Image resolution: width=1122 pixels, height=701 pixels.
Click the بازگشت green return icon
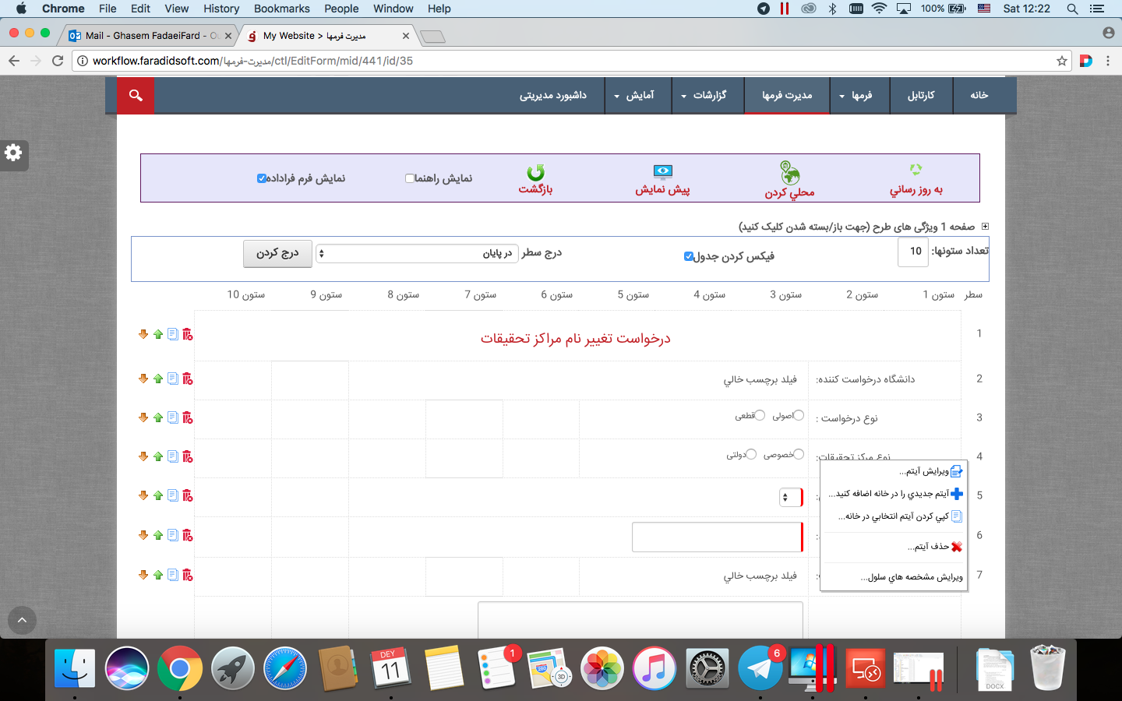tap(535, 172)
